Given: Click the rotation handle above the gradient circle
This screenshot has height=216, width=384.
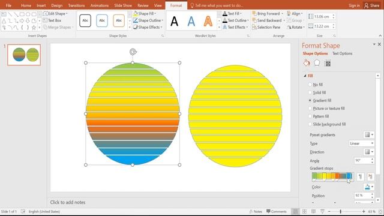Looking at the screenshot, I should point(133,52).
